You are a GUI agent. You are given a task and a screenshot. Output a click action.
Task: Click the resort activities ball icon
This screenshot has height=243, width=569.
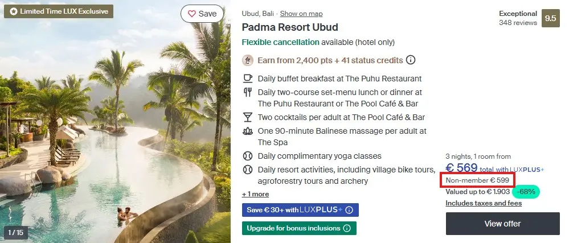[248, 170]
